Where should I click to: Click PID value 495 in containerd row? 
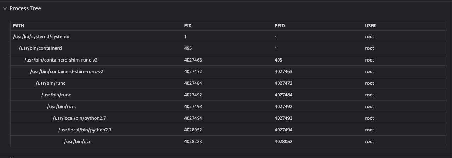tap(188, 48)
